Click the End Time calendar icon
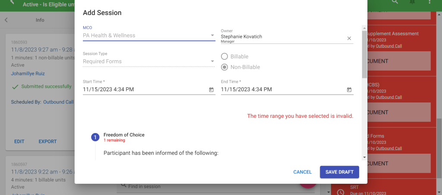 (349, 90)
